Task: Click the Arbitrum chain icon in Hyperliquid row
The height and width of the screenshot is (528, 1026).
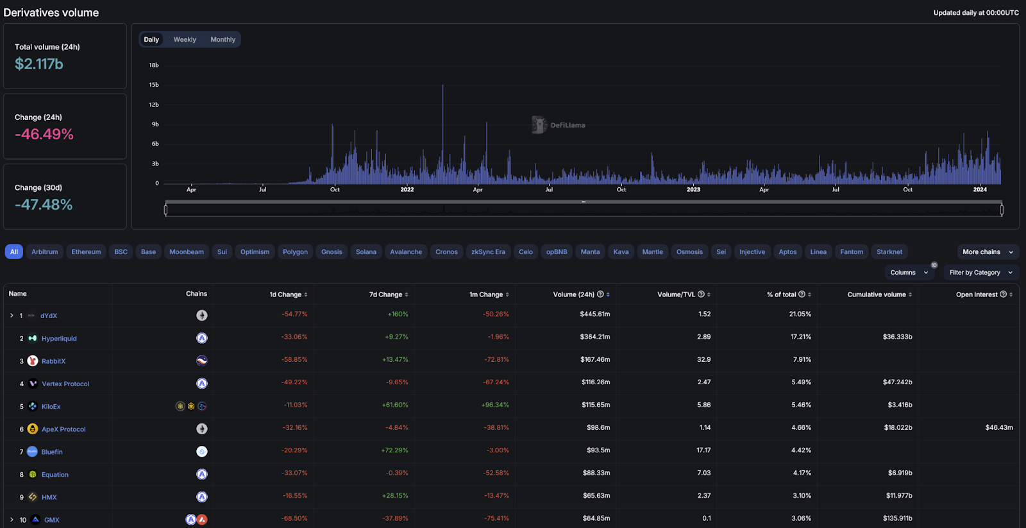Action: click(202, 338)
